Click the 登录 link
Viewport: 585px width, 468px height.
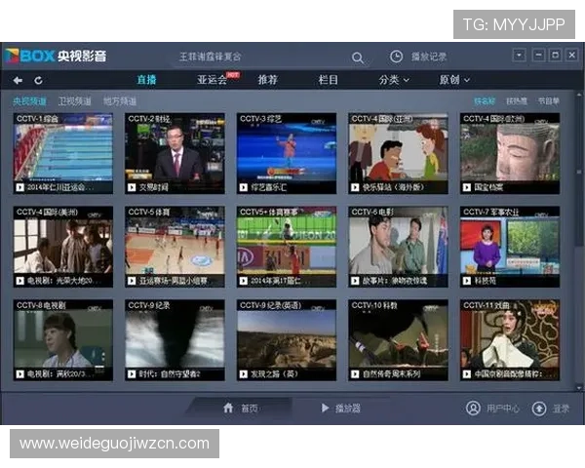tap(562, 409)
